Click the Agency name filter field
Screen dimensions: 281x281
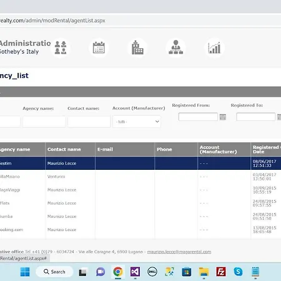[44, 122]
